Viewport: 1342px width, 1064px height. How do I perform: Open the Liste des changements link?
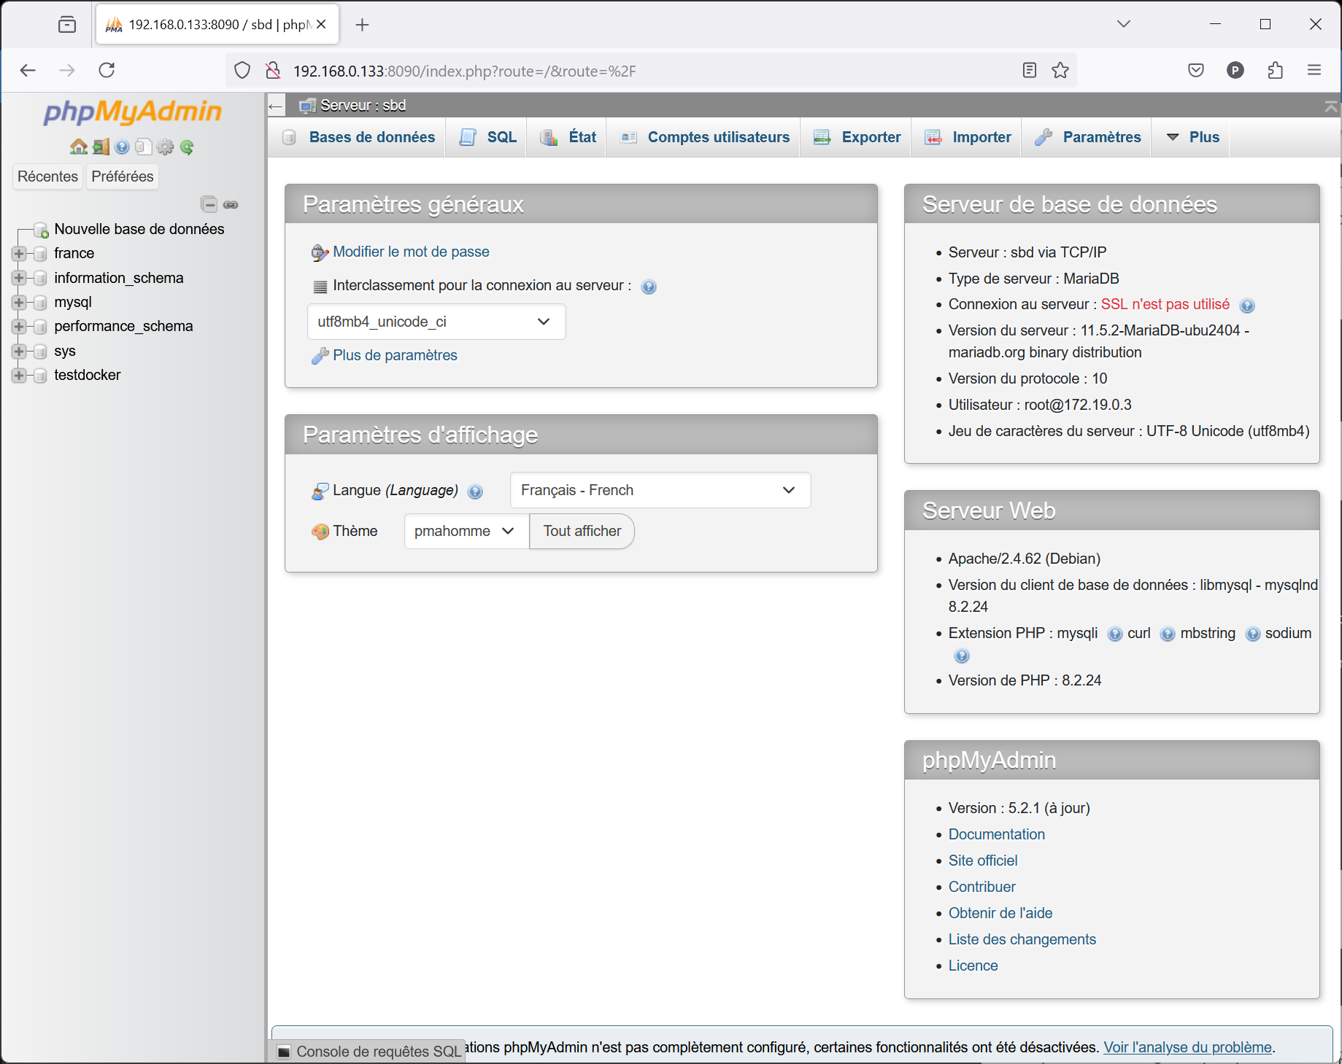[1022, 939]
